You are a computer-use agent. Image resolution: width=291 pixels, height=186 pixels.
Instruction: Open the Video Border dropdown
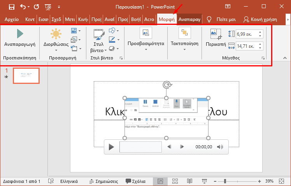(x=114, y=40)
